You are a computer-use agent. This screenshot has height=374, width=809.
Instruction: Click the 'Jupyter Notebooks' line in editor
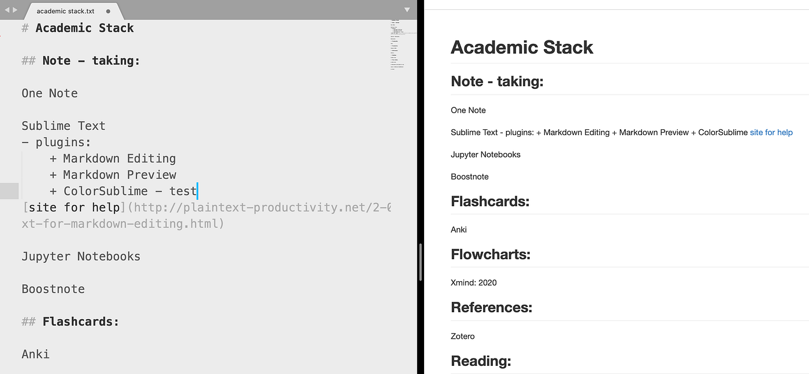pyautogui.click(x=81, y=256)
